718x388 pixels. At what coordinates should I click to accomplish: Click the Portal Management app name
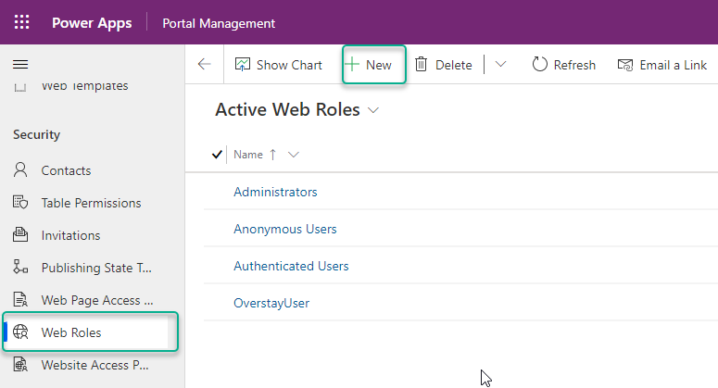point(219,23)
